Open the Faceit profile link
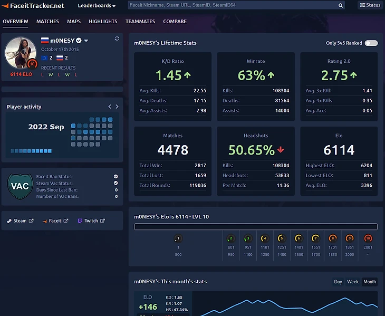This screenshot has height=316, width=385. pyautogui.click(x=55, y=221)
